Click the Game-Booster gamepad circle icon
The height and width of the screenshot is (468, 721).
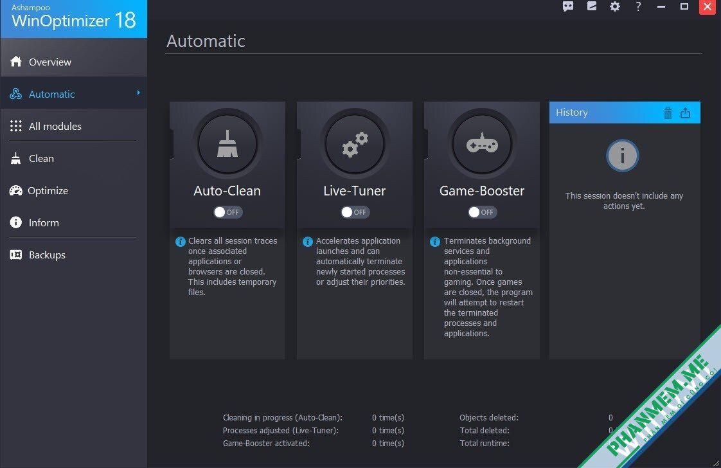tap(482, 144)
